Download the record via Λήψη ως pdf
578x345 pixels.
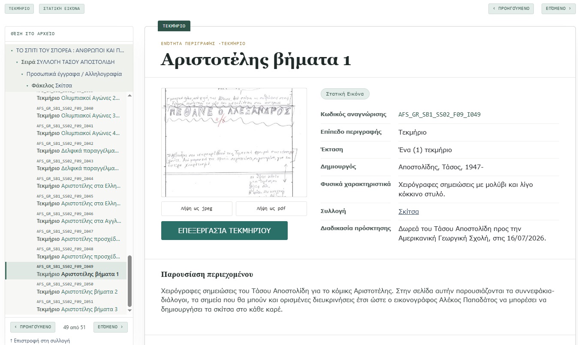coord(271,209)
